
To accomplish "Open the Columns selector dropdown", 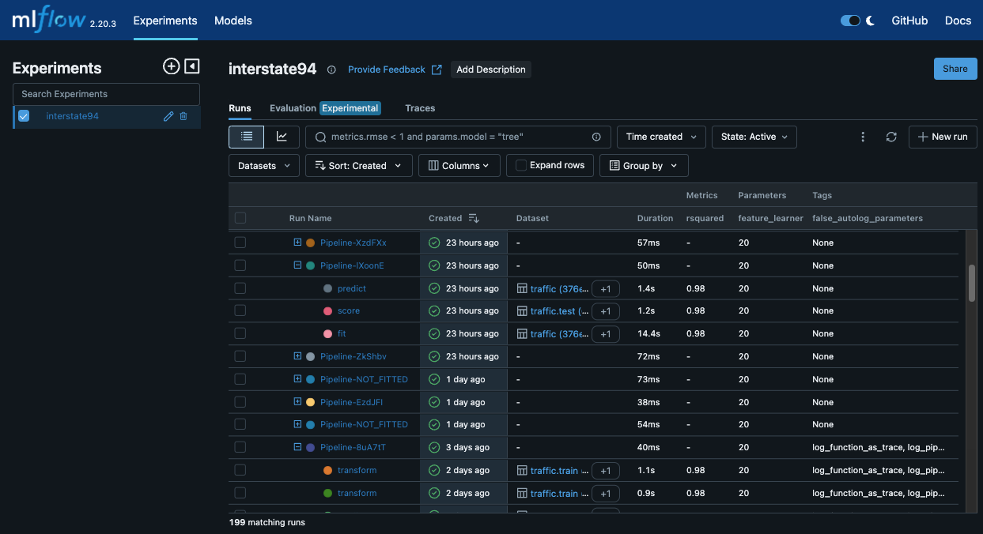I will (459, 166).
